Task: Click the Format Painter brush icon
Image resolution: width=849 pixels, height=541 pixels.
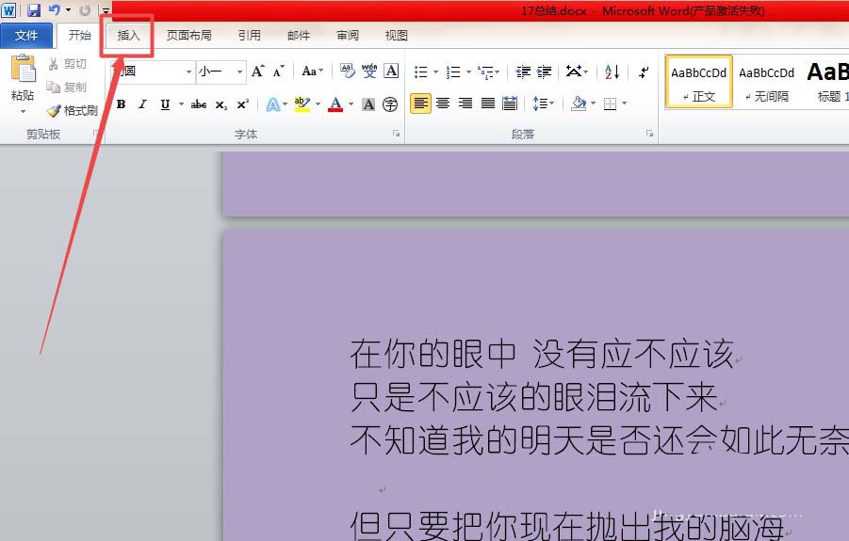Action: point(54,111)
